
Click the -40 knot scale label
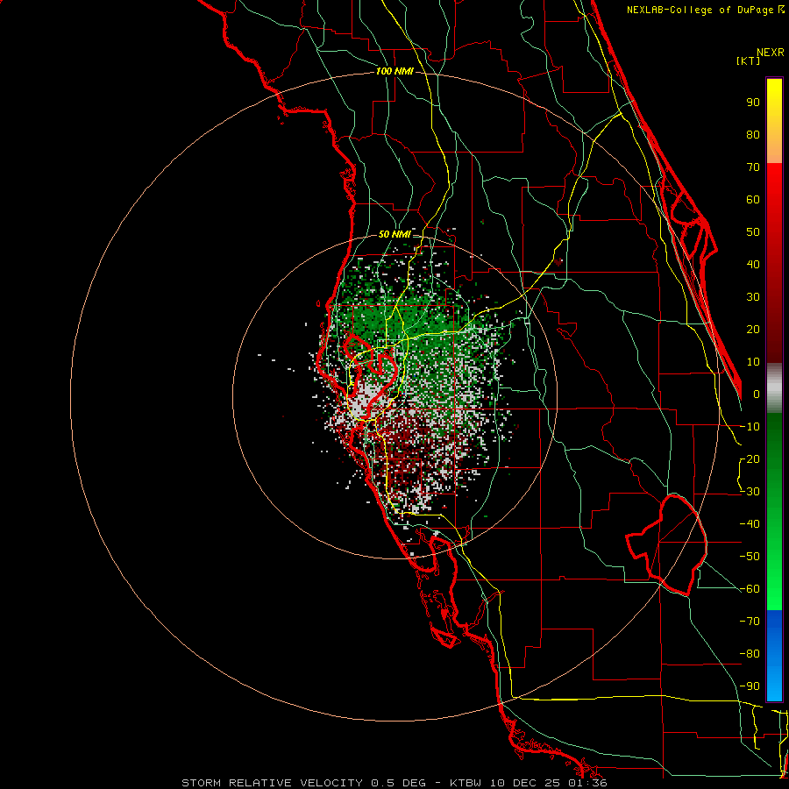click(x=750, y=524)
